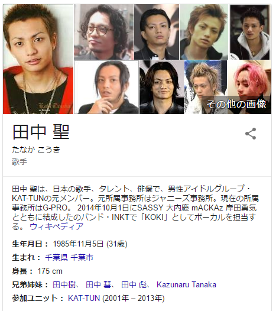Image resolution: width=276 pixels, height=311 pixels.
Task: Open sibling link 田中 彗
Action: pos(99,284)
